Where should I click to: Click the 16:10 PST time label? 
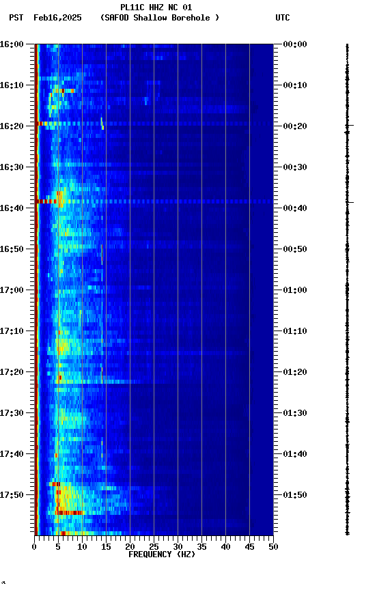pos(12,85)
